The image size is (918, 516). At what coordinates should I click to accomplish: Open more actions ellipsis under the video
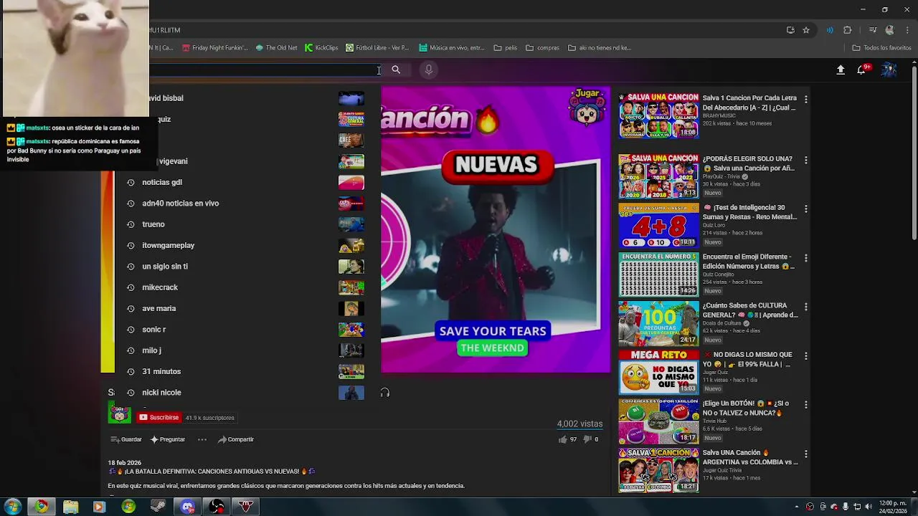202,439
